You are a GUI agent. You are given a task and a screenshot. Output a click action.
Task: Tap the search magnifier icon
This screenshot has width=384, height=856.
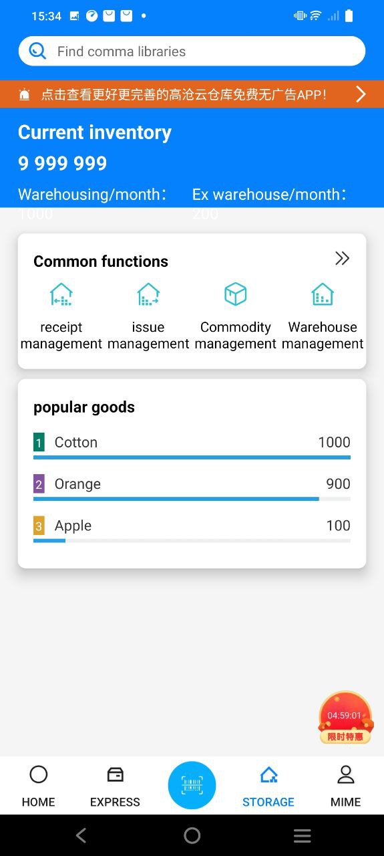pyautogui.click(x=37, y=51)
